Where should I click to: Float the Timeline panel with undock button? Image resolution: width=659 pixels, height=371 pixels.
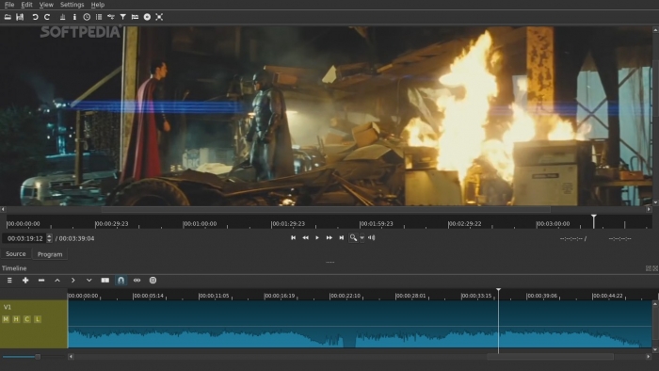(649, 268)
